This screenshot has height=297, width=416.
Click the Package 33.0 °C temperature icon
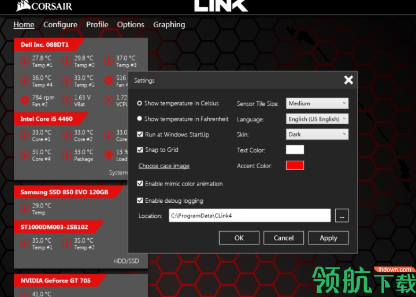point(66,155)
